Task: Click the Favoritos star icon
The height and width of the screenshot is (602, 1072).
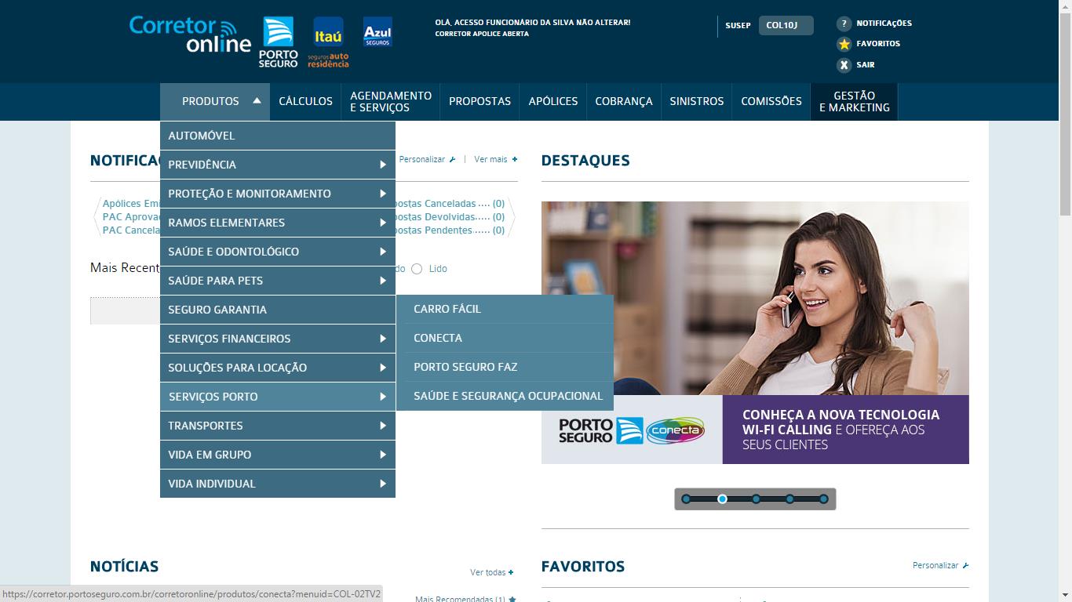Action: [x=844, y=44]
